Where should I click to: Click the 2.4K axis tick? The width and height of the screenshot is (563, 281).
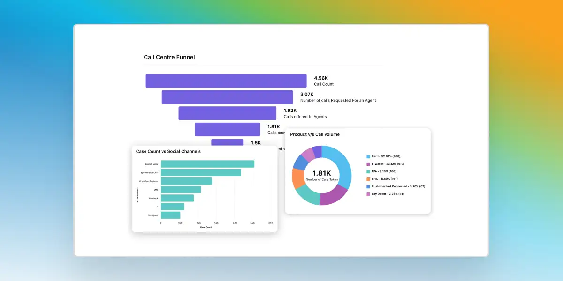click(x=235, y=223)
